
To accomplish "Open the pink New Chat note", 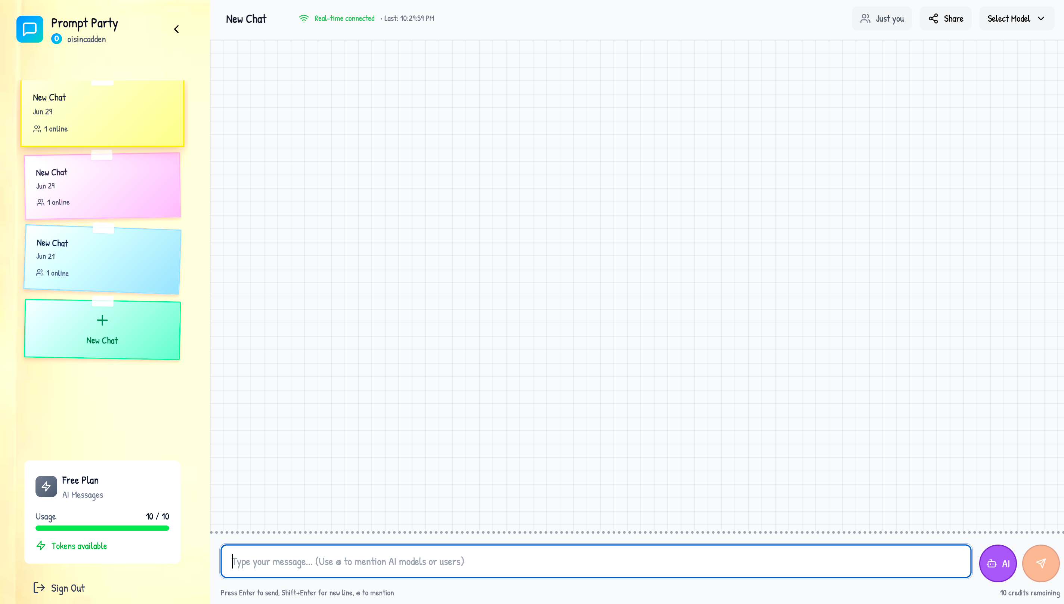I will tap(102, 186).
